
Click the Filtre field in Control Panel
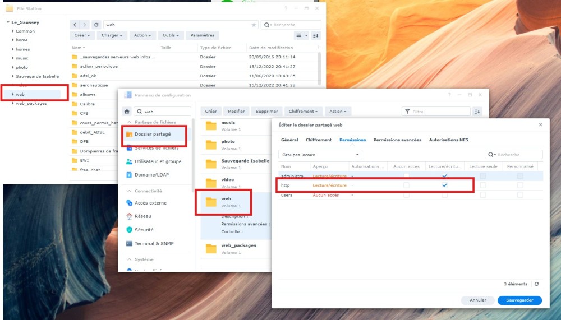click(x=436, y=112)
